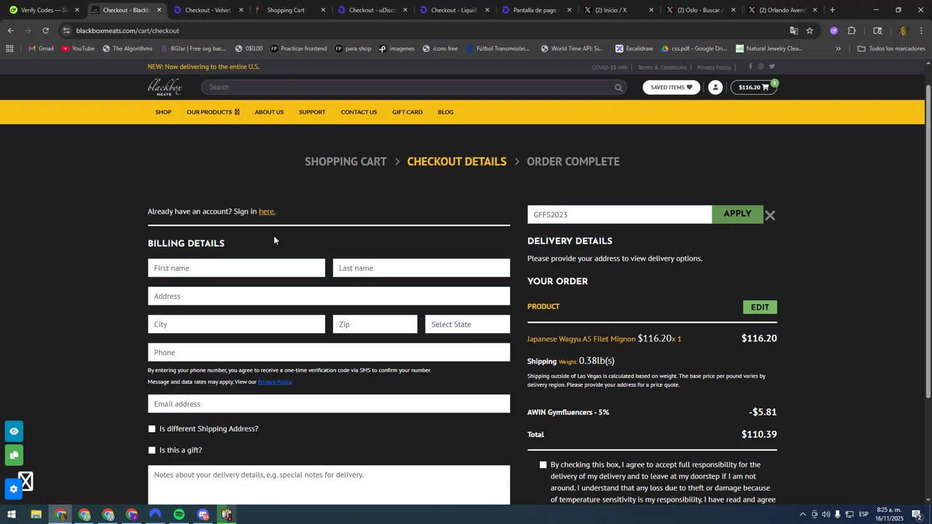Open File Explorer in taskbar

point(36,515)
